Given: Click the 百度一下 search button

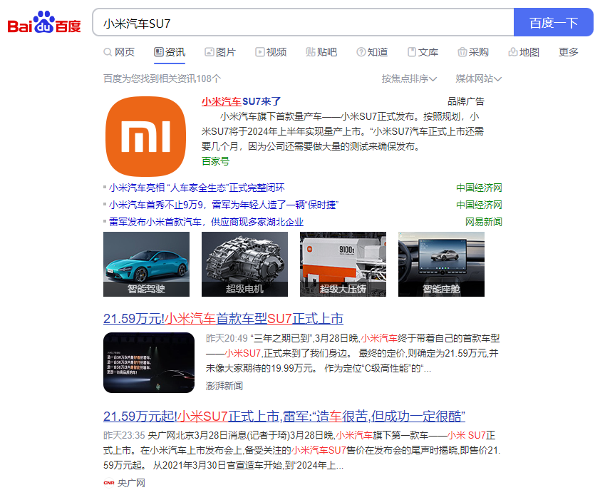Looking at the screenshot, I should 553,23.
